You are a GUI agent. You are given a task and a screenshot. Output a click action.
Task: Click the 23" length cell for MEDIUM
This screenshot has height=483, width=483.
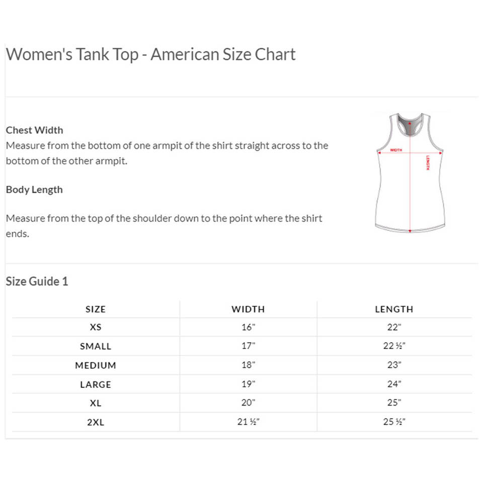[394, 365]
